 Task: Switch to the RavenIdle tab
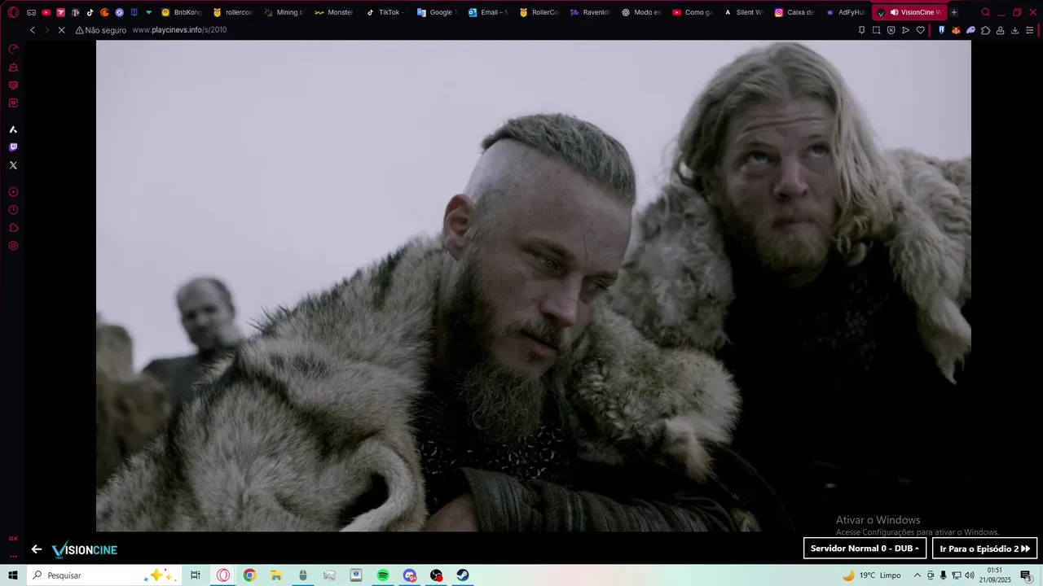pyautogui.click(x=589, y=12)
